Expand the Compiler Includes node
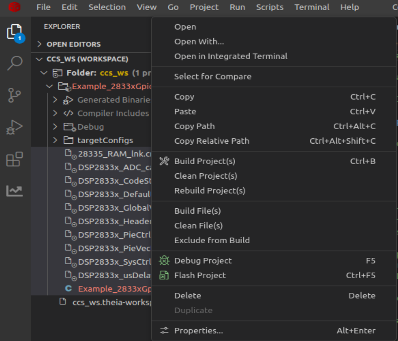This screenshot has width=398, height=341. (55, 113)
